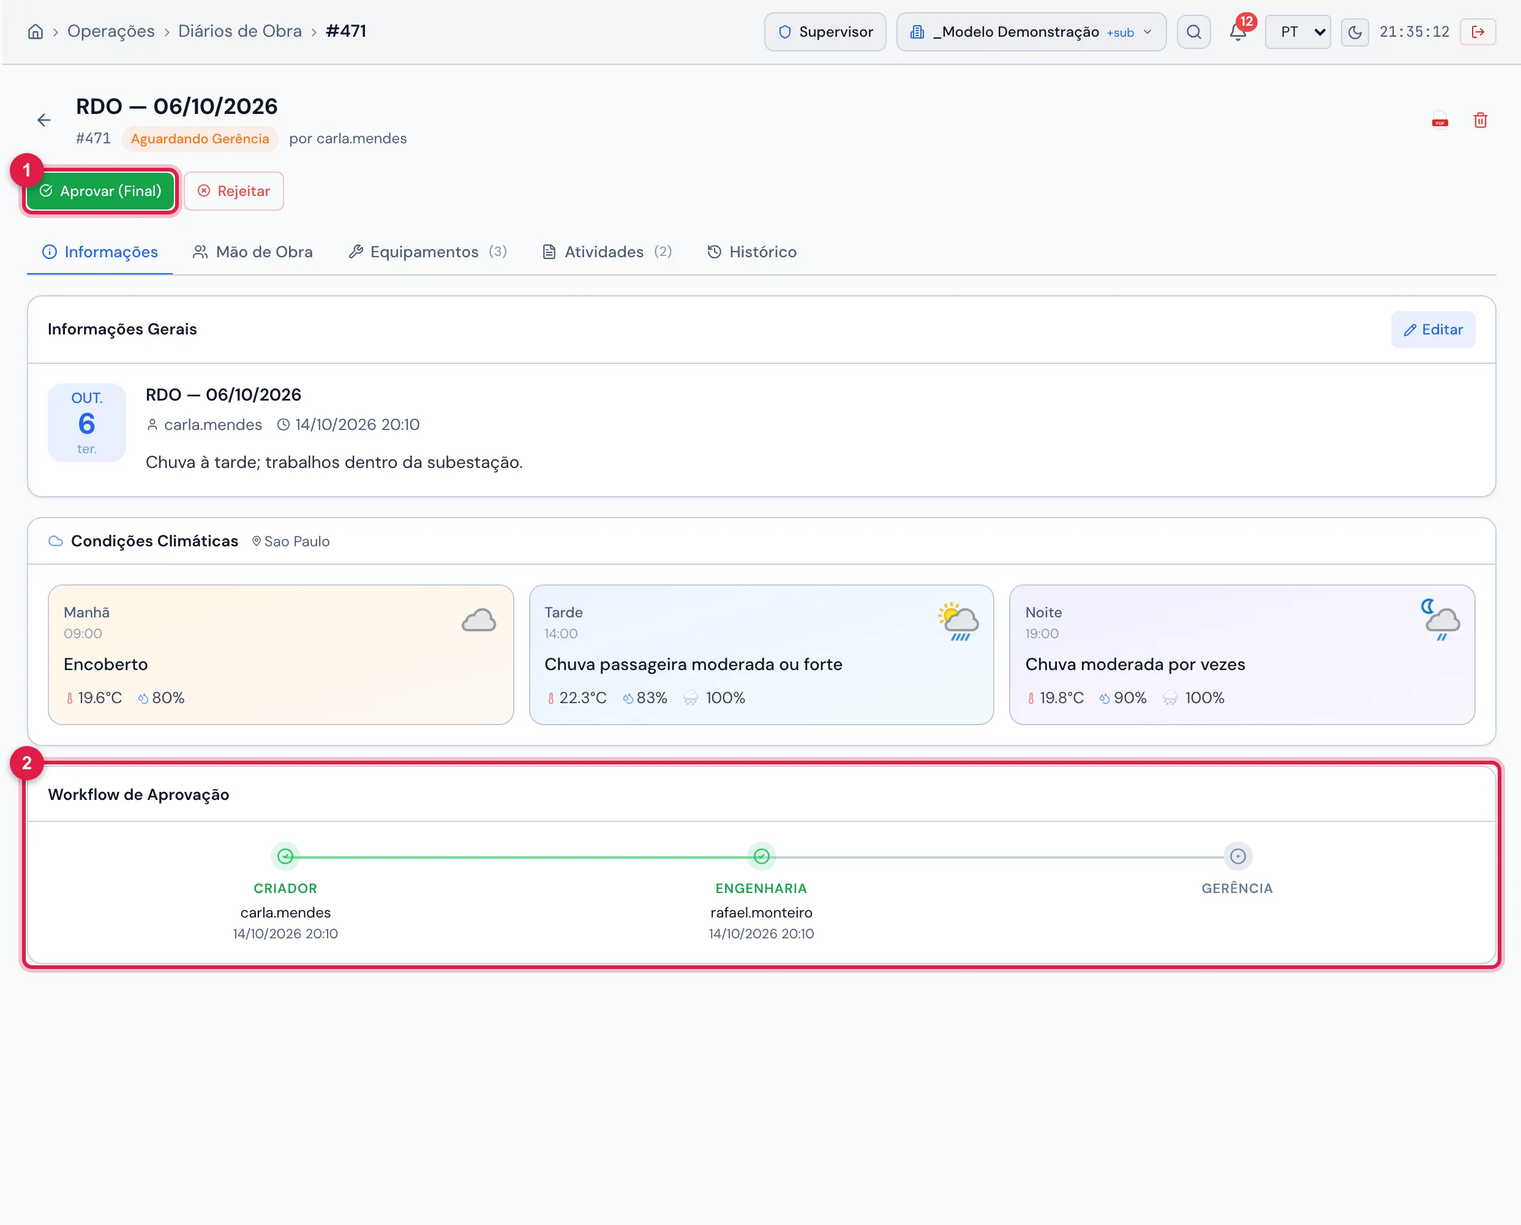Click the Supervisor role badge
Viewport: 1521px width, 1225px height.
coord(825,32)
